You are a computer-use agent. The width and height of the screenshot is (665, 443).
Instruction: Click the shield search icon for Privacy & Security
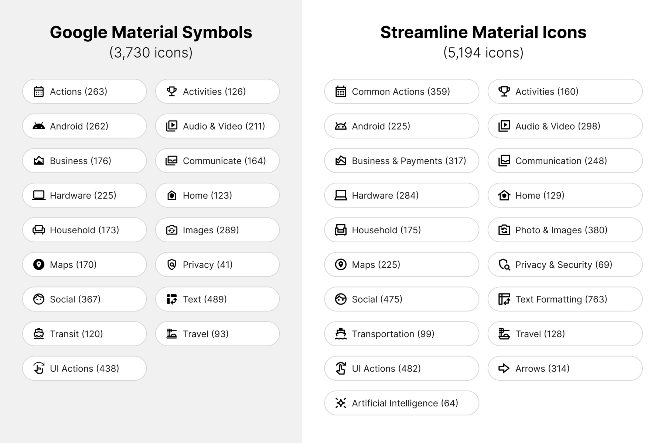tap(504, 264)
